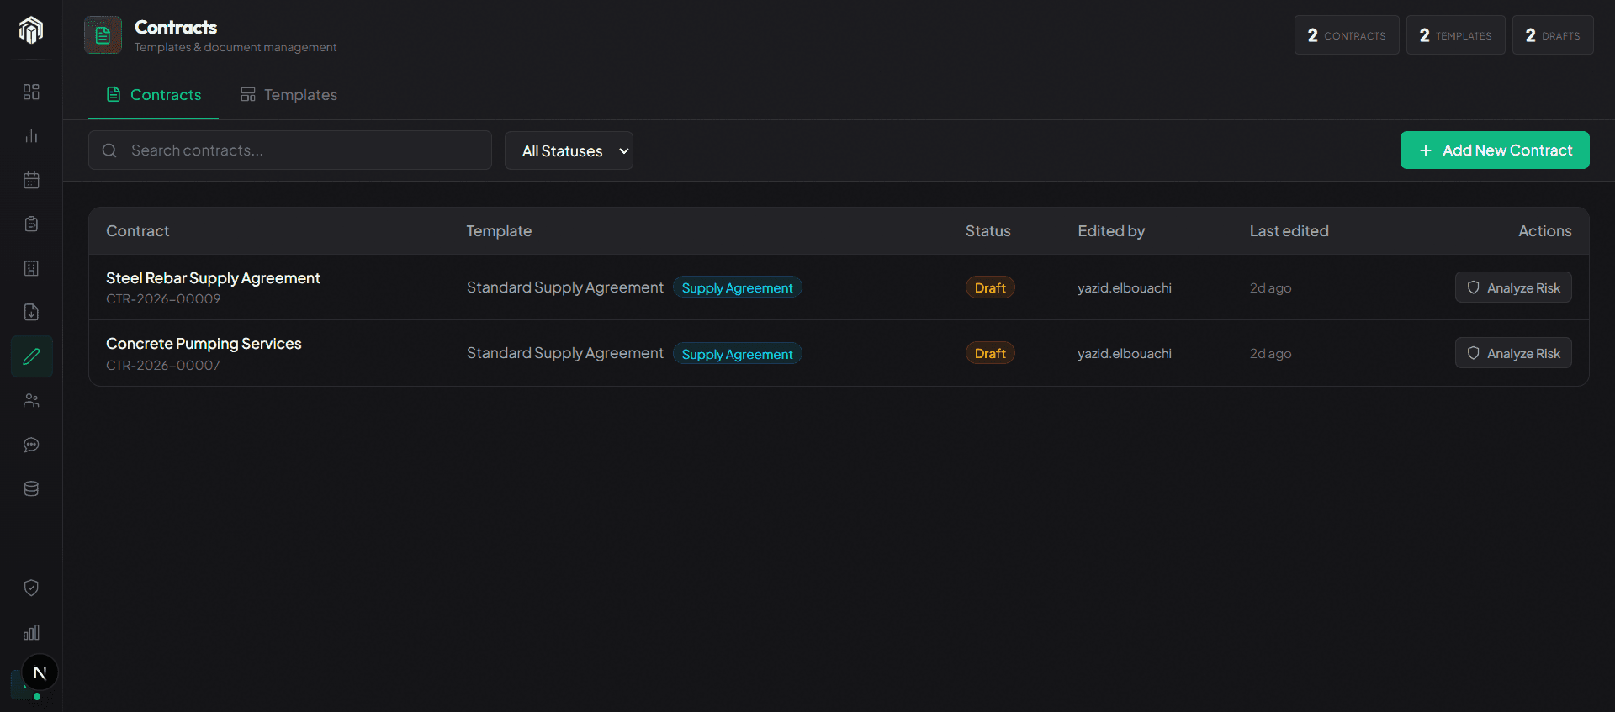Open the building icon in sidebar
1615x712 pixels.
pyautogui.click(x=31, y=268)
